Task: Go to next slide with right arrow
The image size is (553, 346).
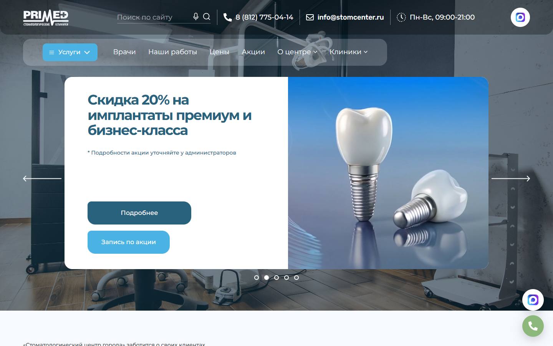Action: coord(511,178)
